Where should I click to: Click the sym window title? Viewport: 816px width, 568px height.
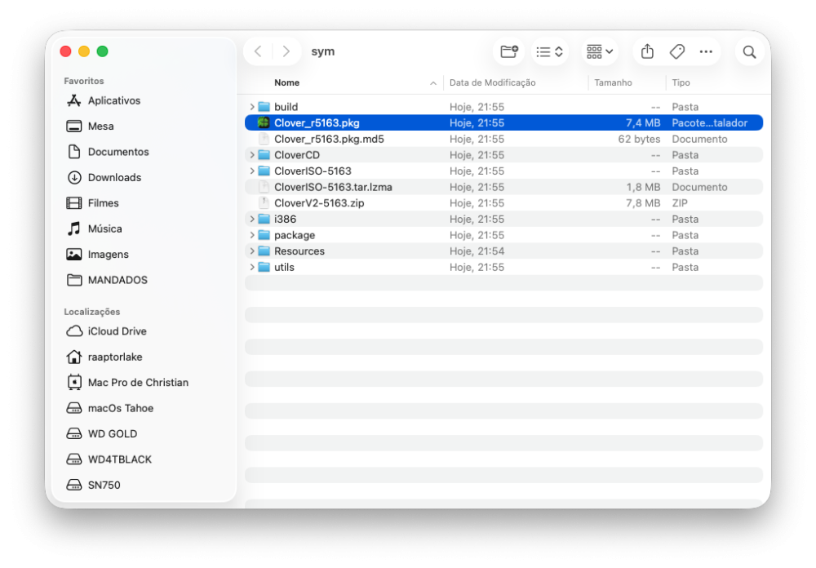[x=322, y=51]
